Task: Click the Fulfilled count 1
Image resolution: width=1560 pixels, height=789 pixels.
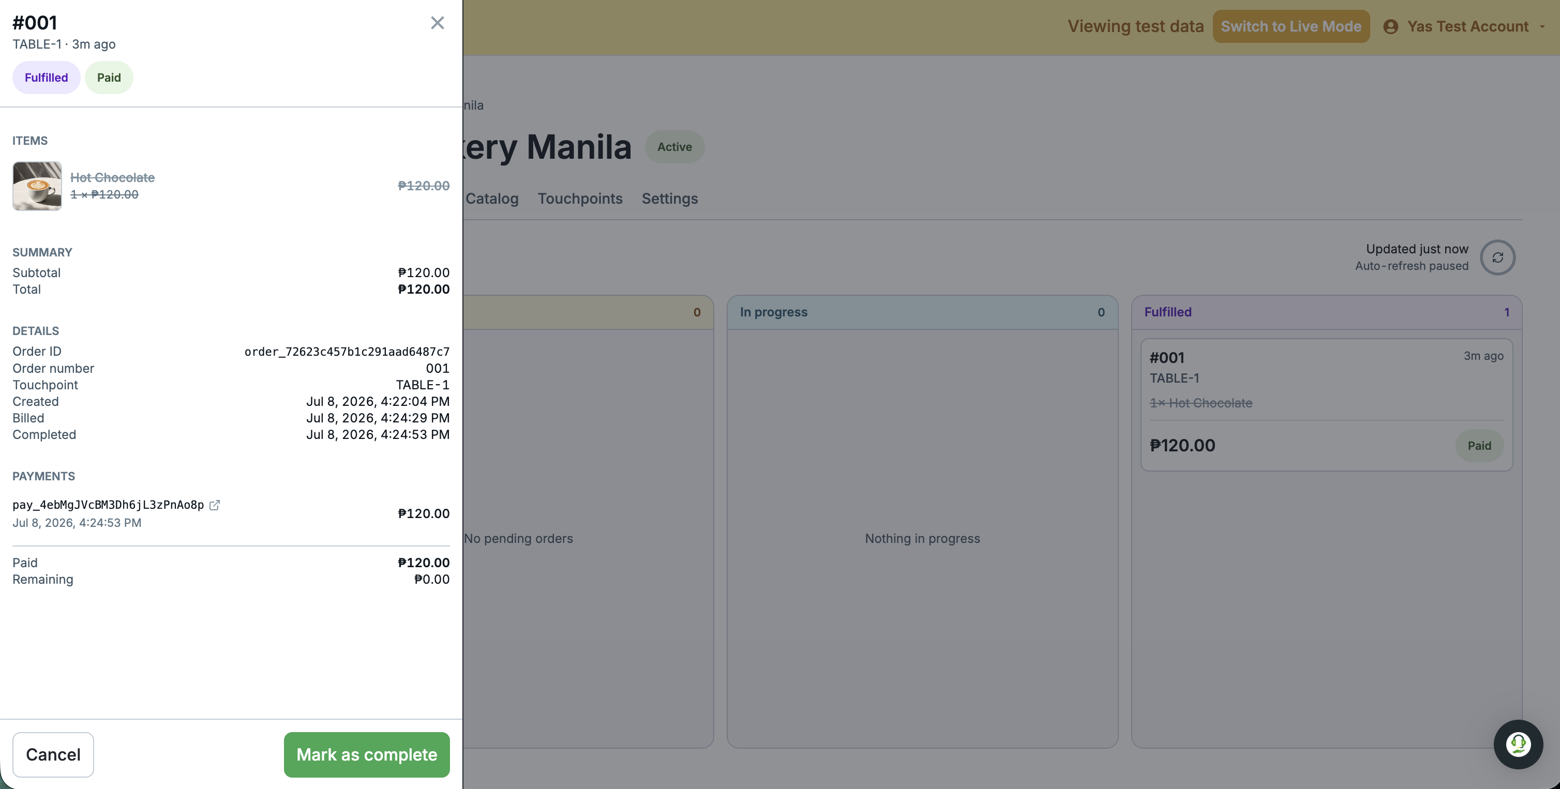Action: click(1507, 312)
